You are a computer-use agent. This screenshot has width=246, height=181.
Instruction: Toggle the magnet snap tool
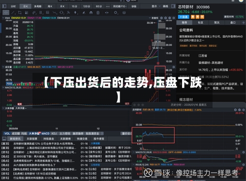point(91,13)
